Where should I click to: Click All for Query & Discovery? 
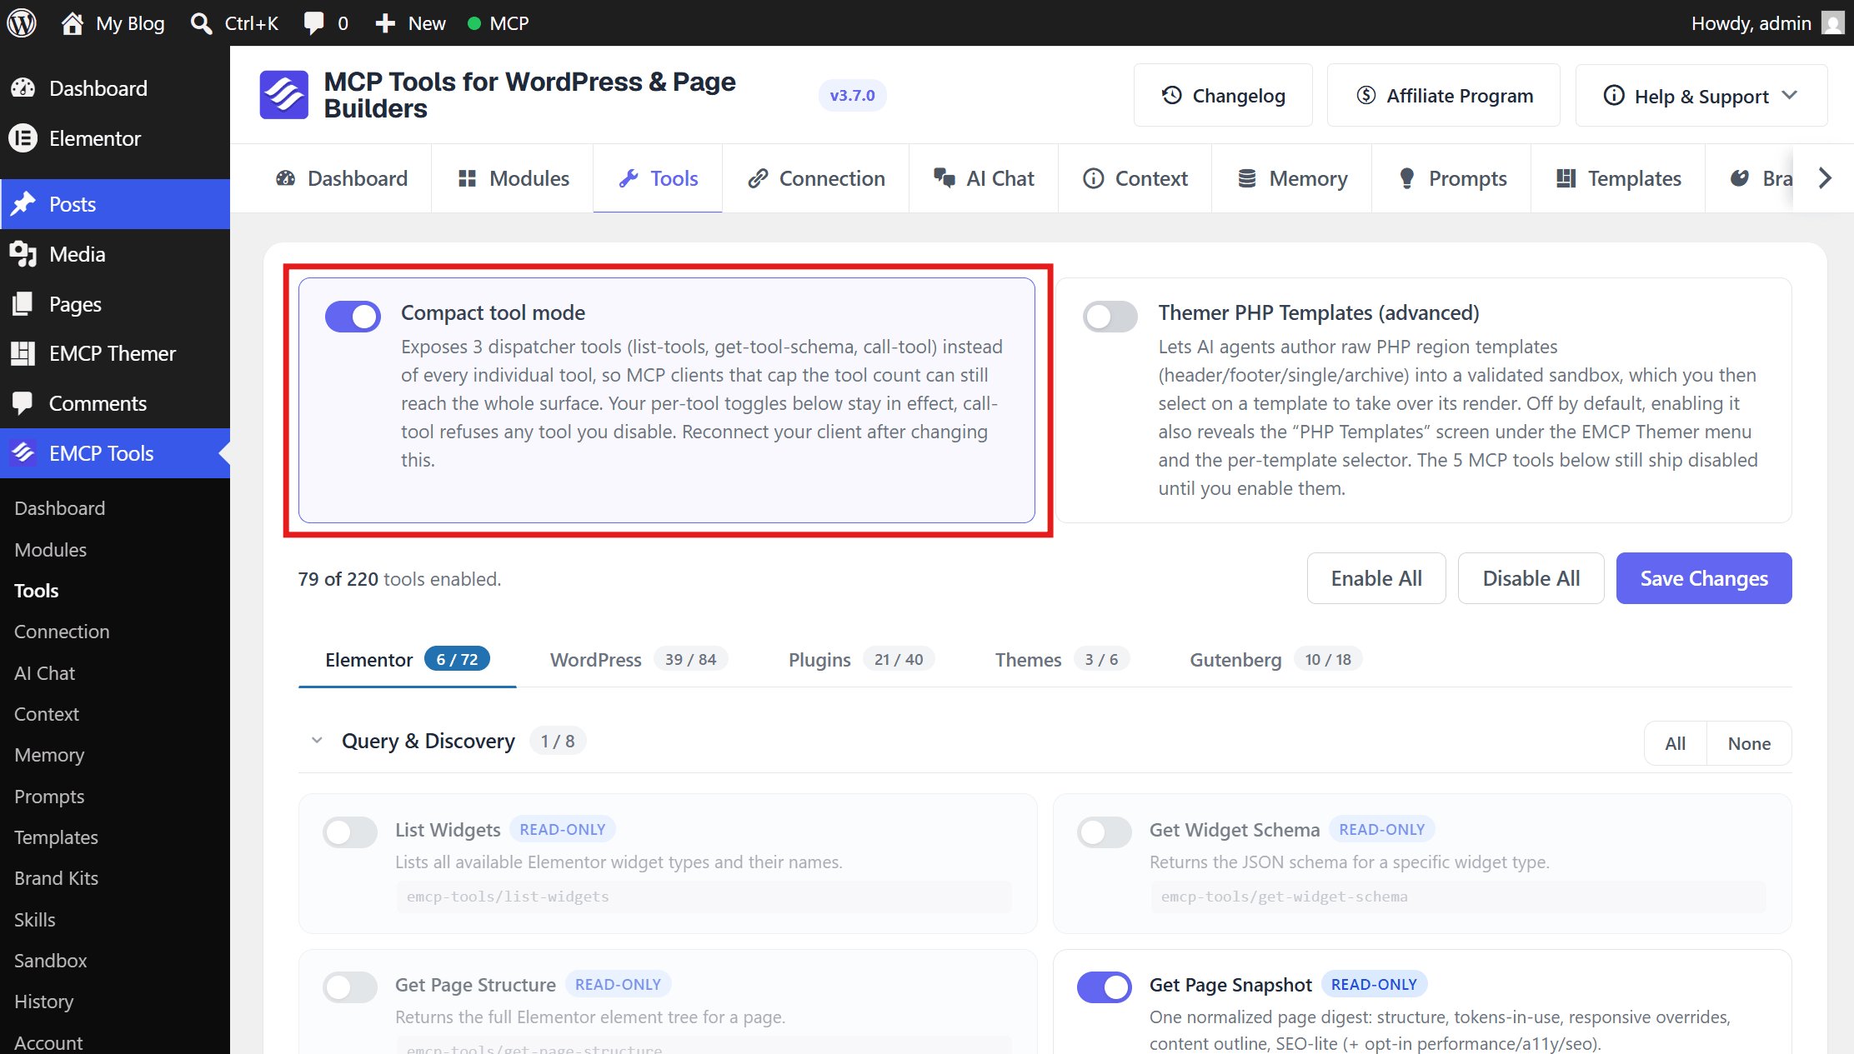[x=1675, y=743]
